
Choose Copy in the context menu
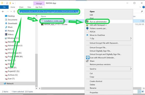tap(92, 77)
